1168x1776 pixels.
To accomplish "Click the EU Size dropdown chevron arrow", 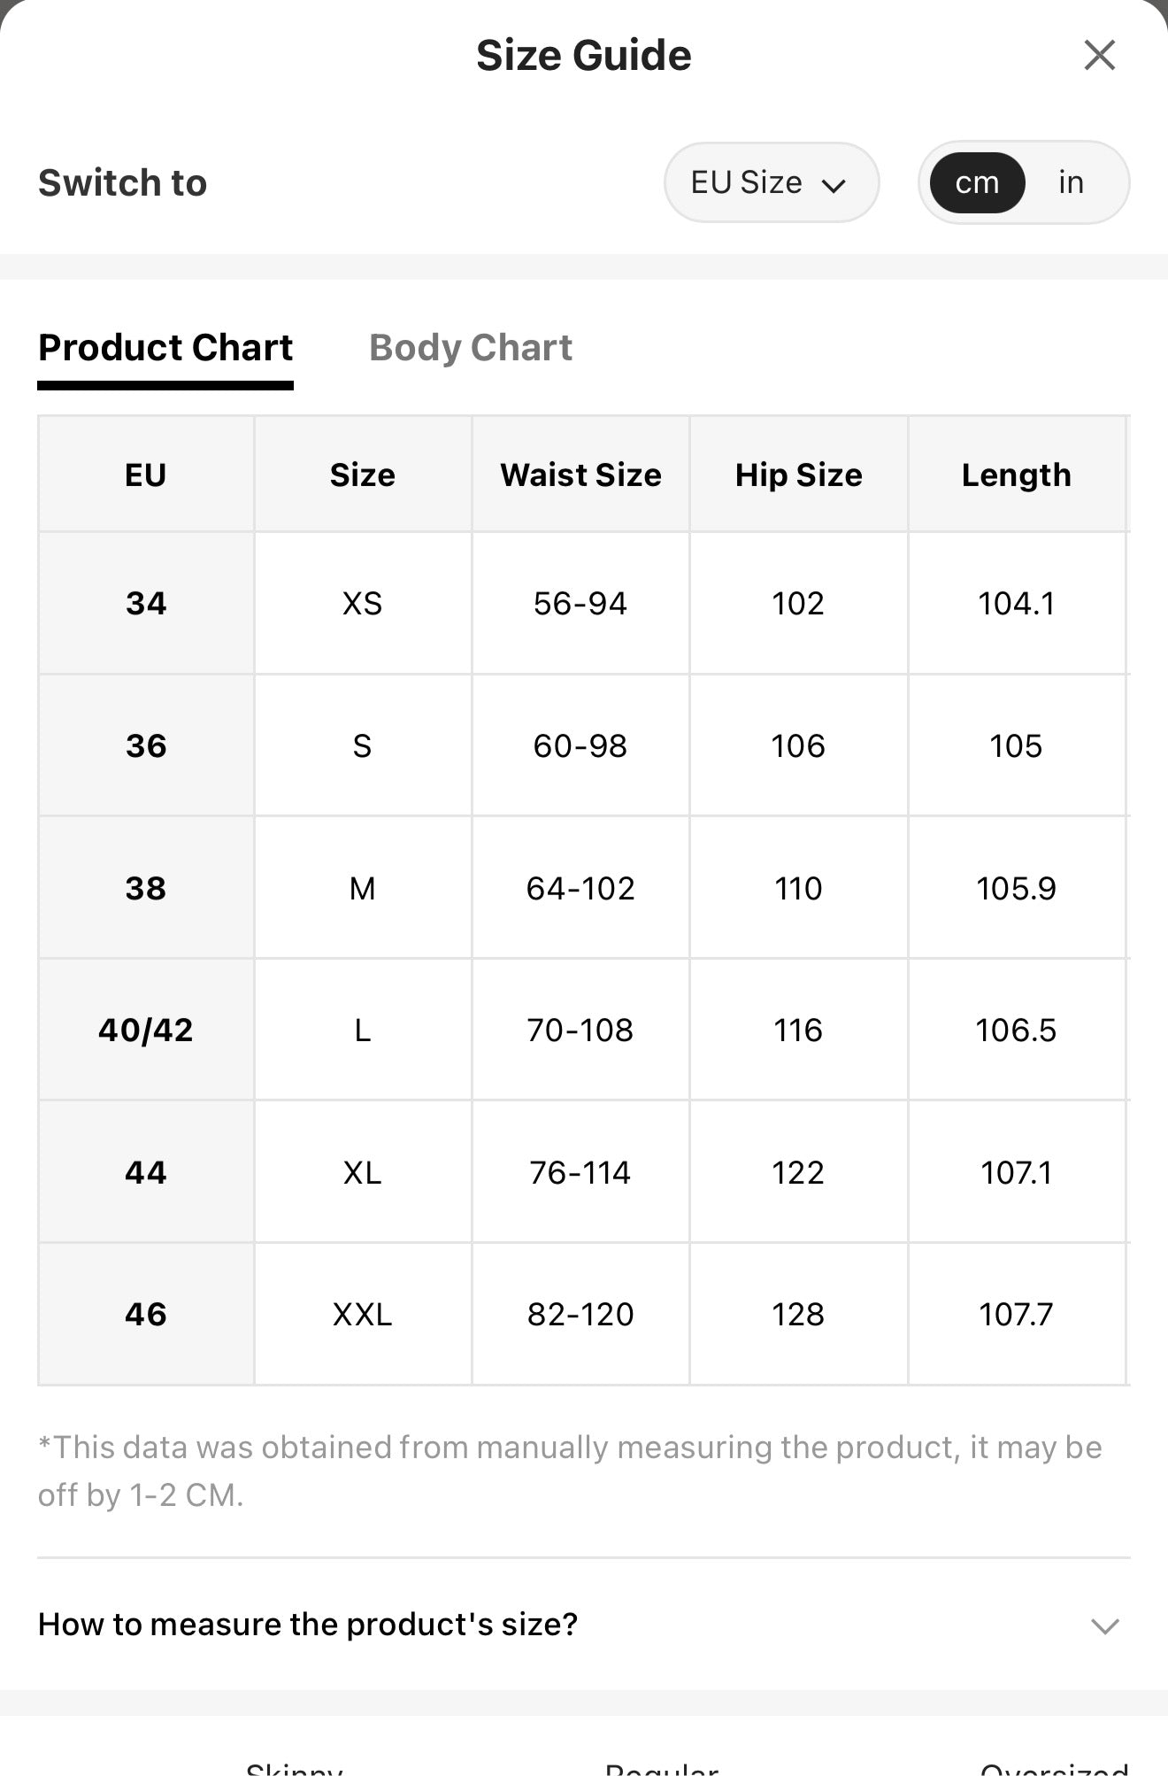I will 834,185.
